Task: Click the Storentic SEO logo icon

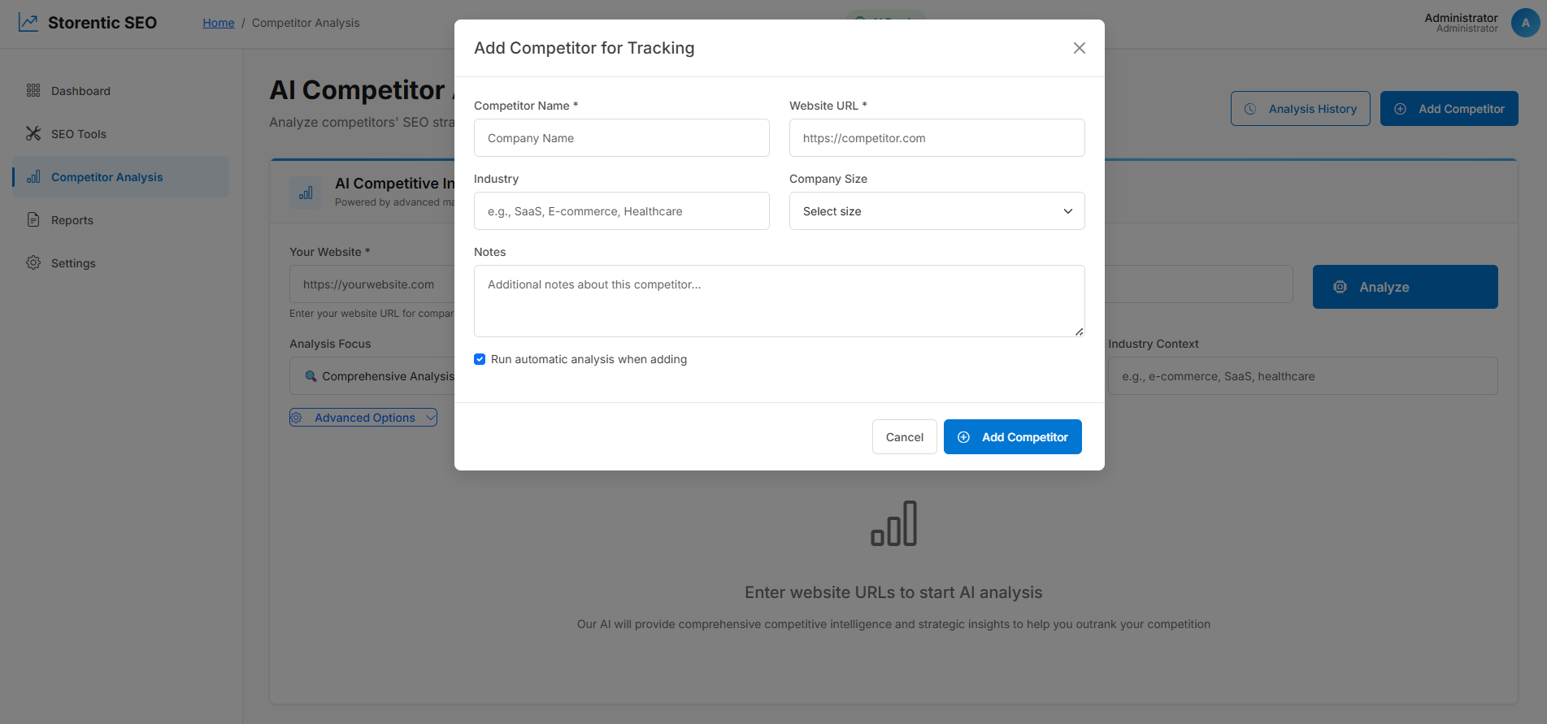Action: (28, 23)
